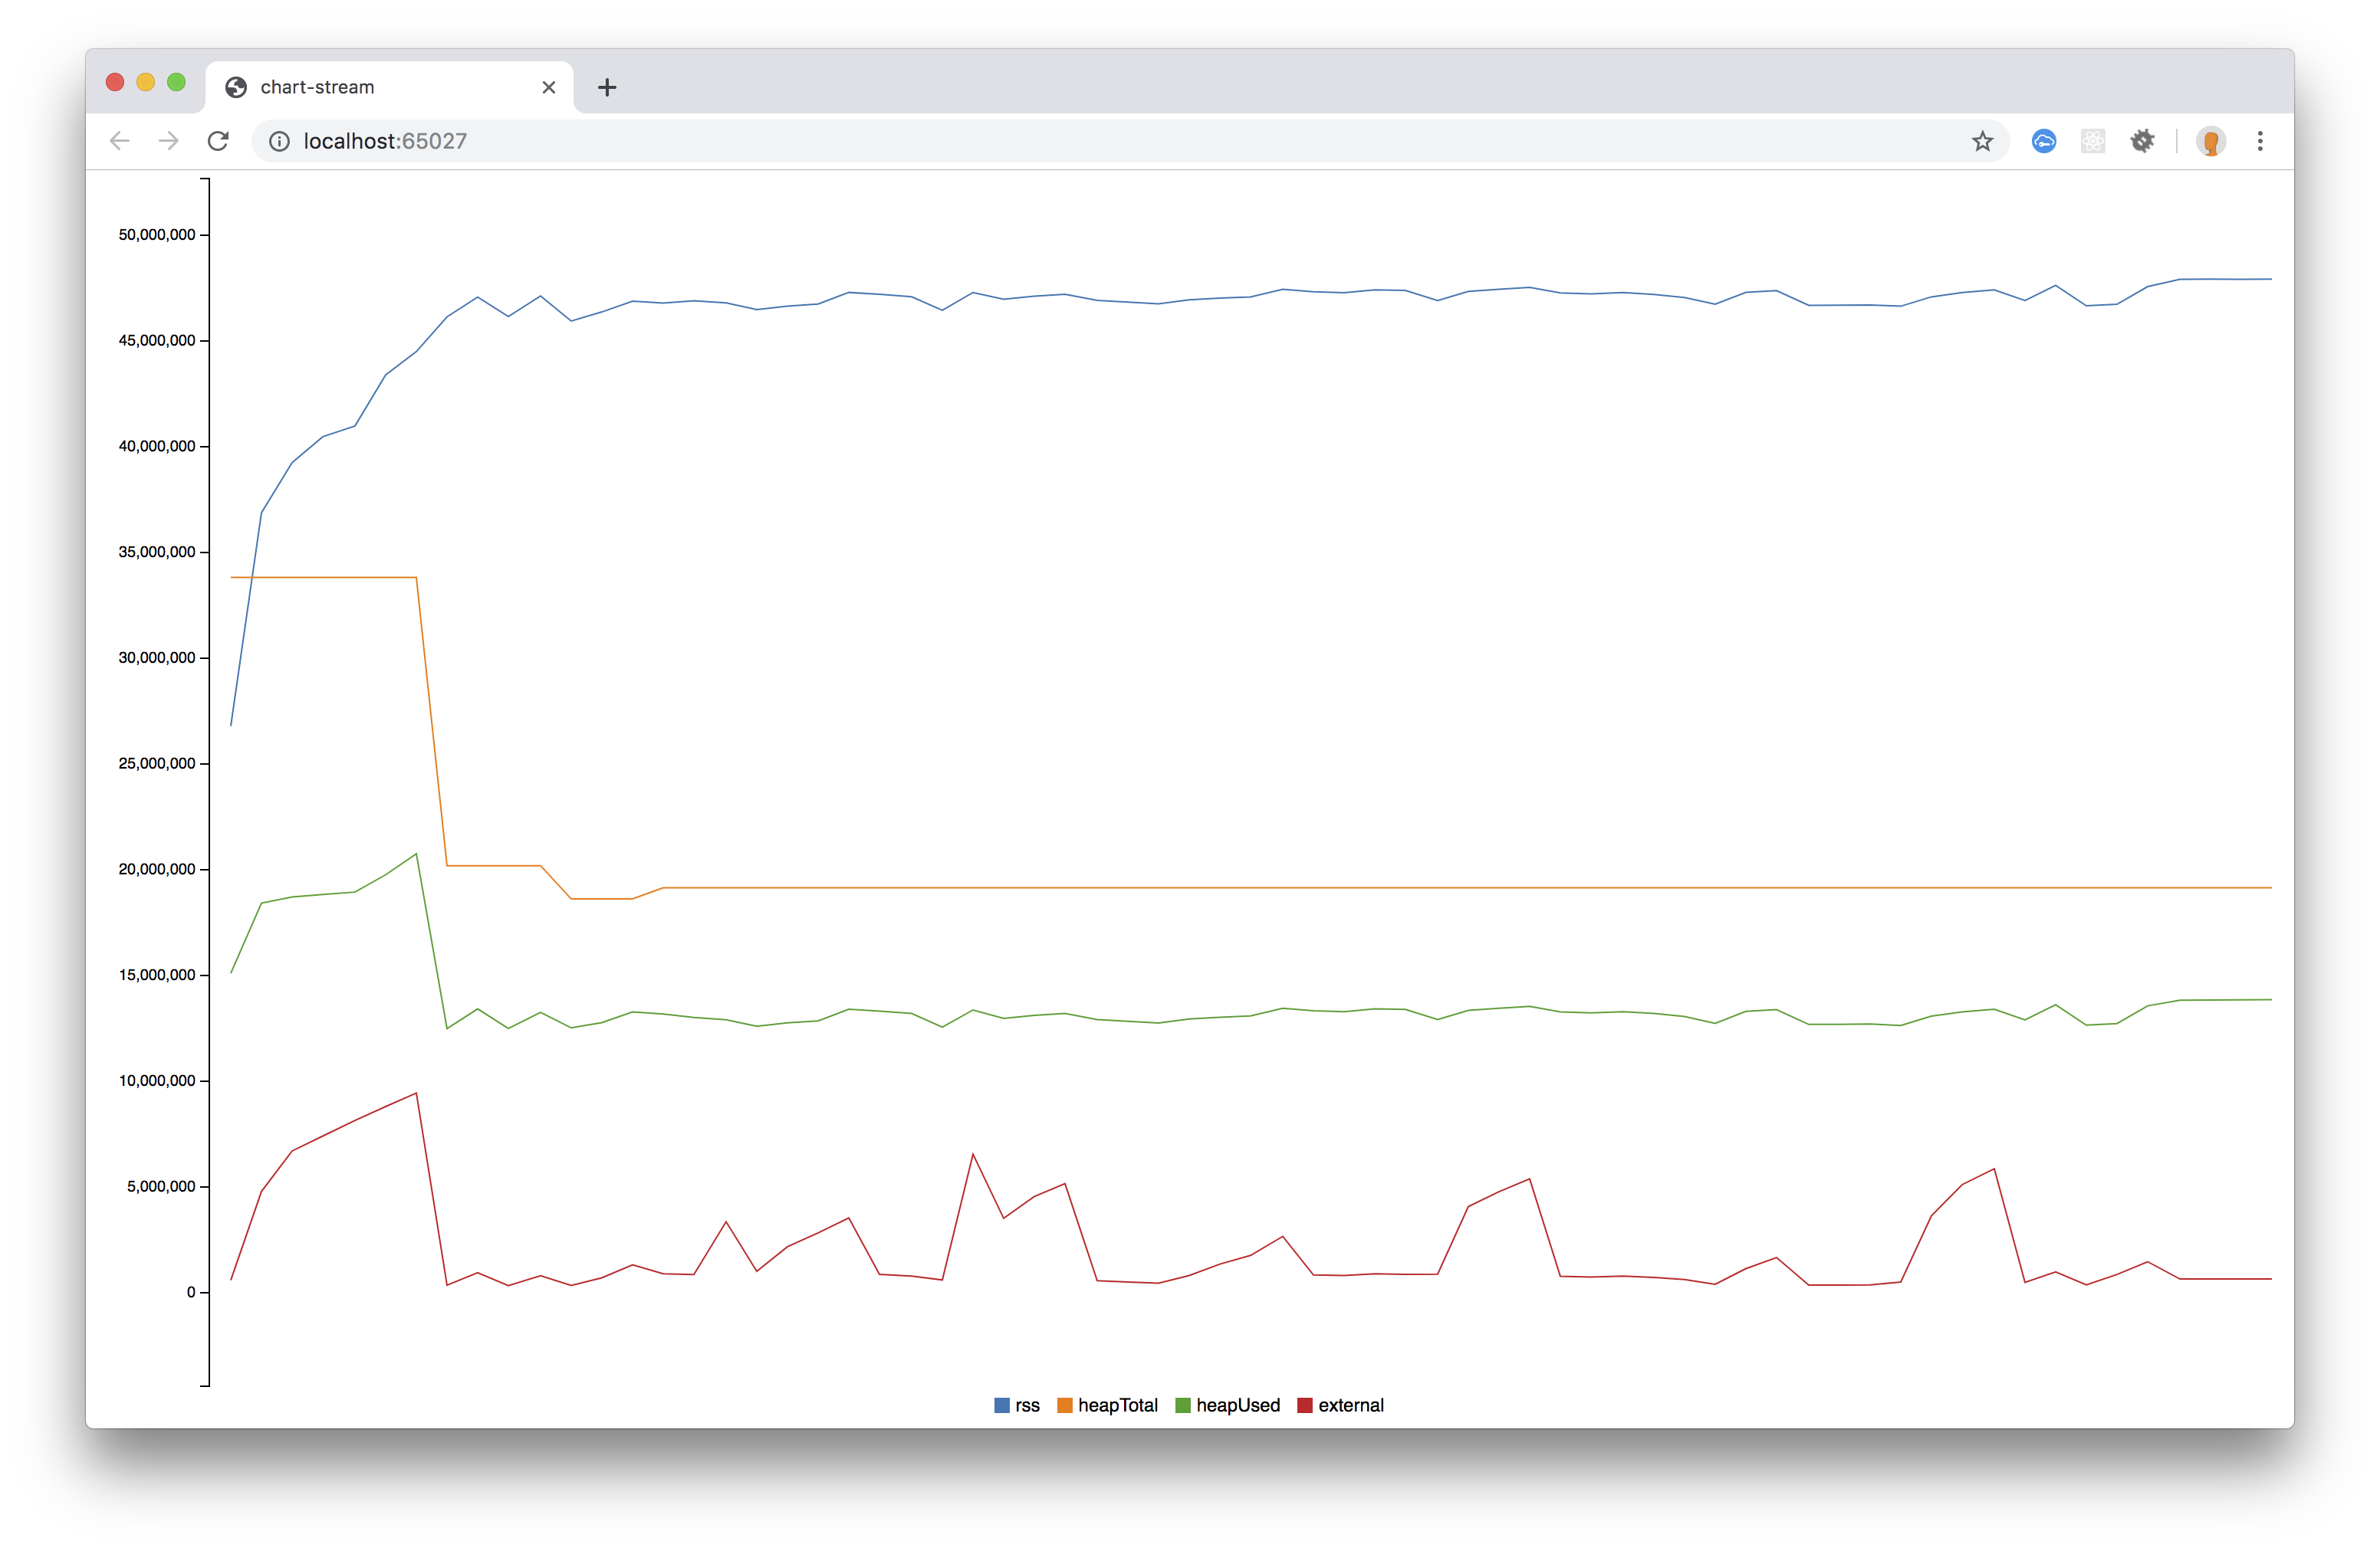This screenshot has width=2380, height=1551.
Task: Click the 30,000,000 y-axis label
Action: (157, 657)
